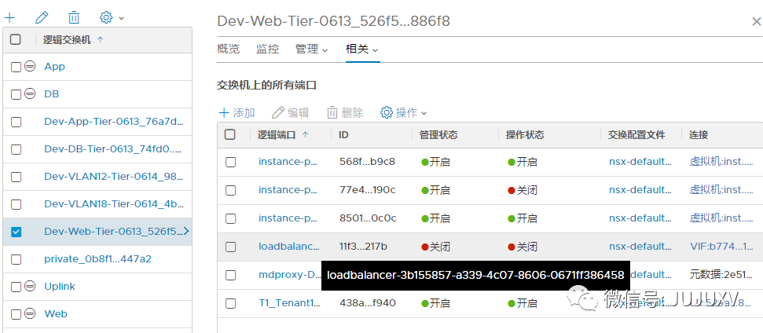
Task: Toggle the select-all checkbox in switch list header
Action: coord(16,39)
